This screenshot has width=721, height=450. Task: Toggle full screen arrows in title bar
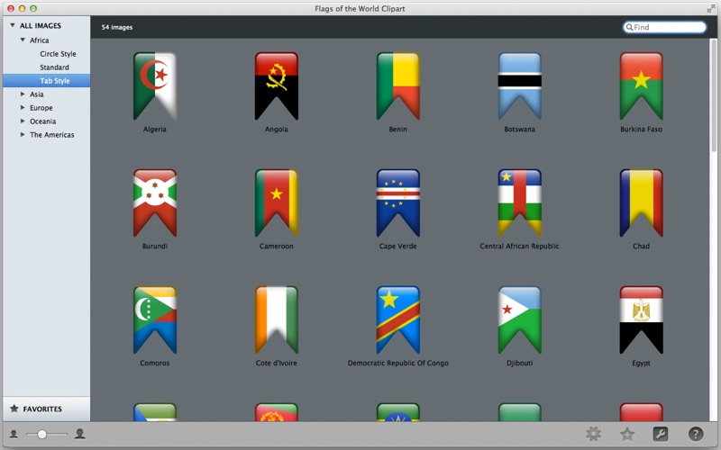click(711, 8)
